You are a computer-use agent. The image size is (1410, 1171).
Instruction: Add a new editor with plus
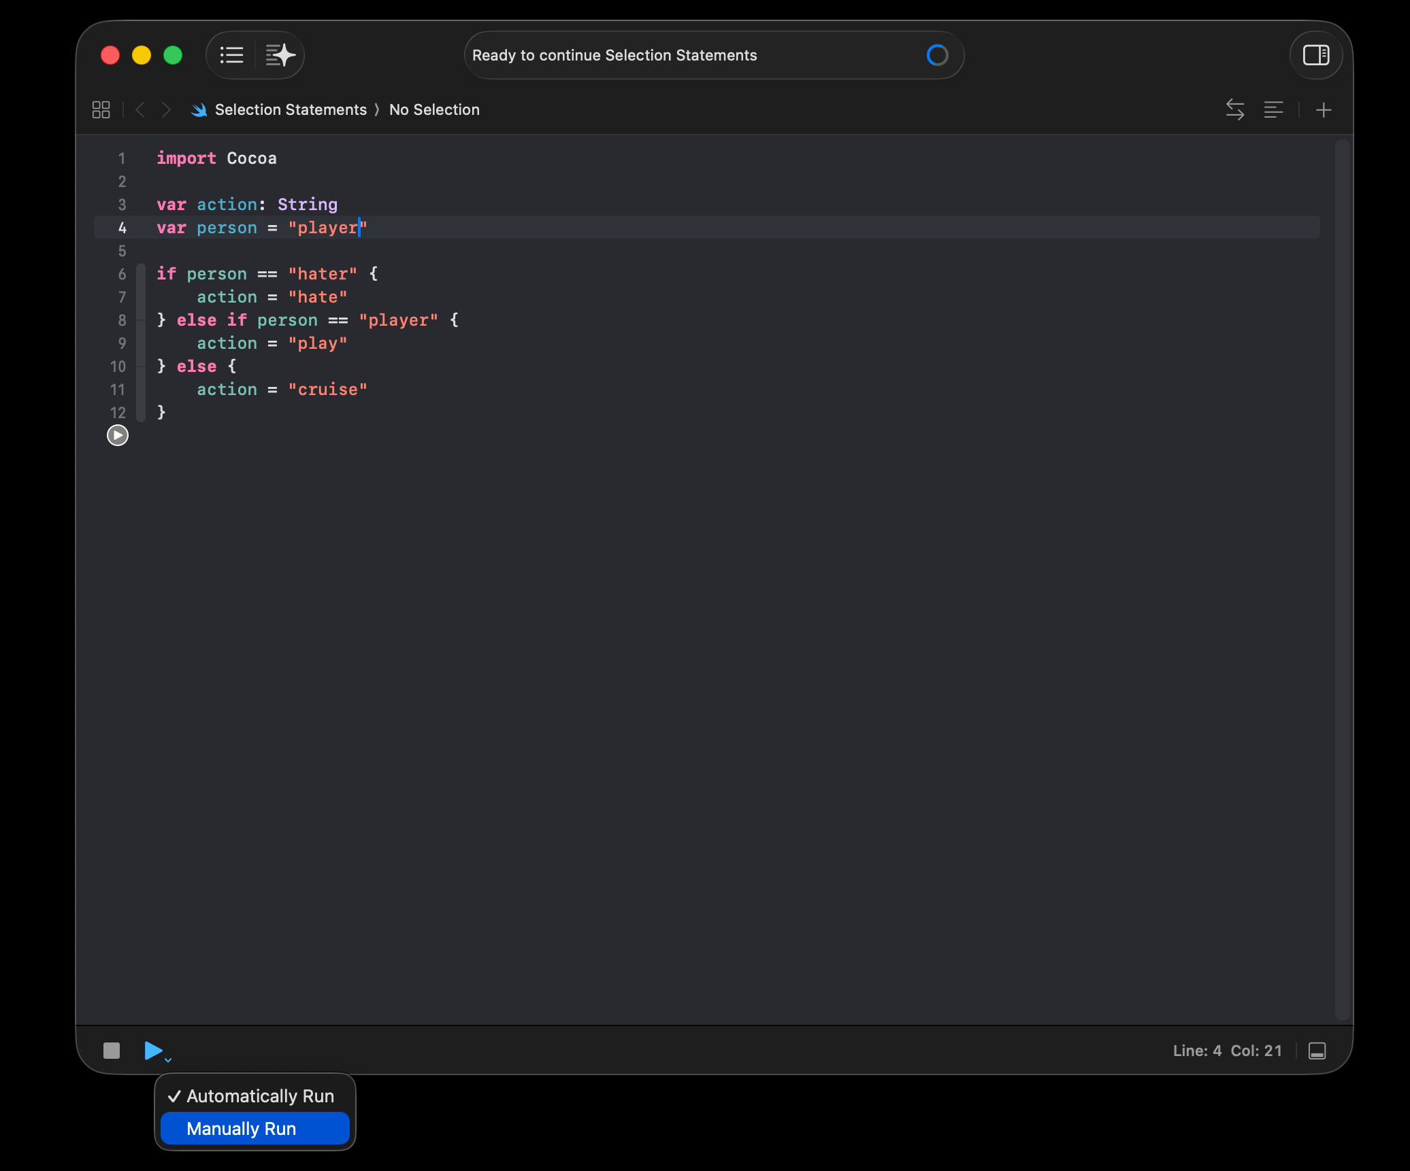(x=1323, y=109)
